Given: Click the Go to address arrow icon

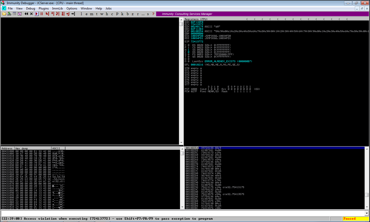Looking at the screenshot, I should tap(73, 14).
